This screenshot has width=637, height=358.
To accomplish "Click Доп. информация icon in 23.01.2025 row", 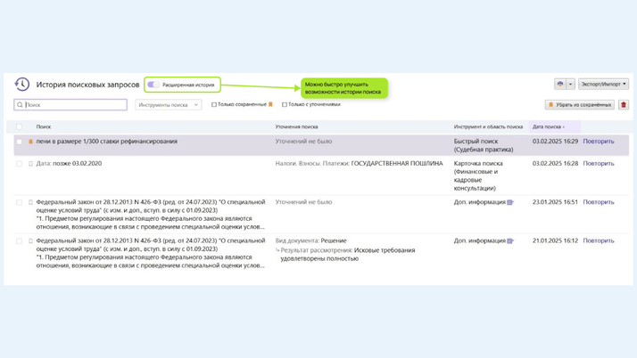I will [x=510, y=202].
